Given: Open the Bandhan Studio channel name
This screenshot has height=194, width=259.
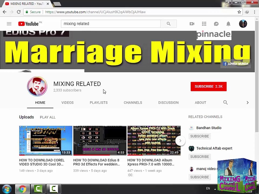Looking at the screenshot, I should click(x=209, y=128).
